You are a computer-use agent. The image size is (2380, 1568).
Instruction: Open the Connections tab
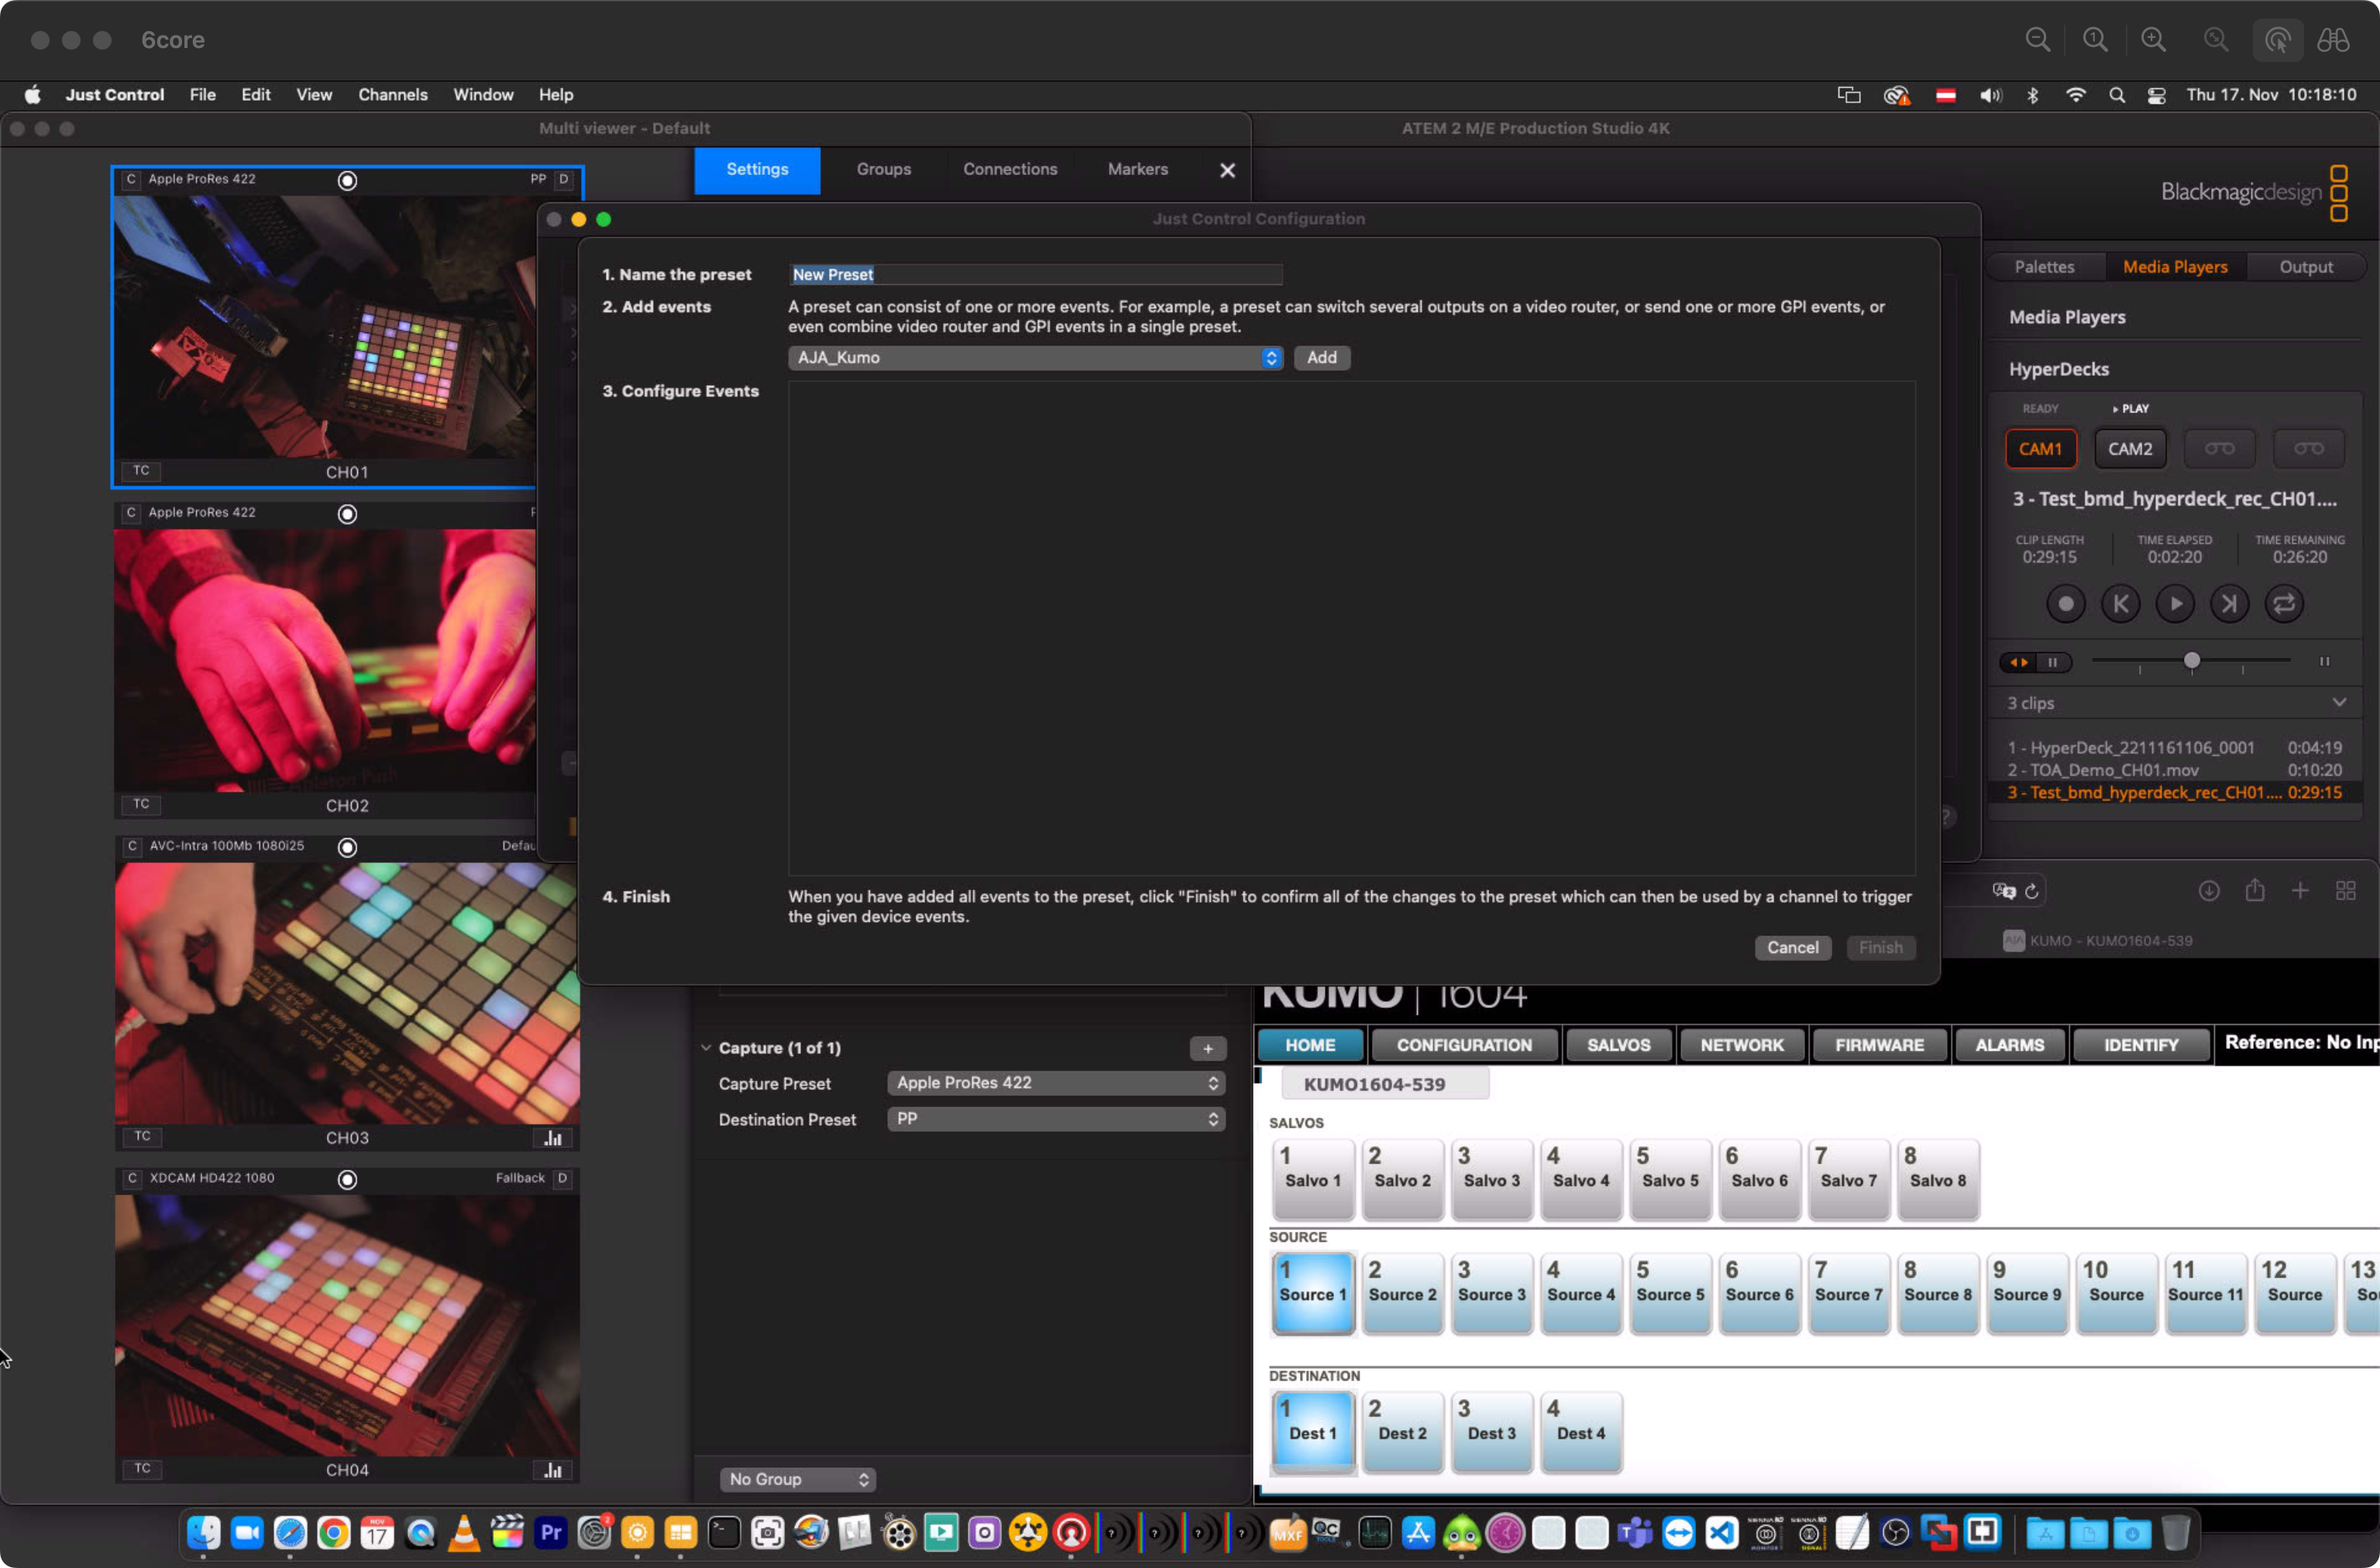tap(1010, 170)
